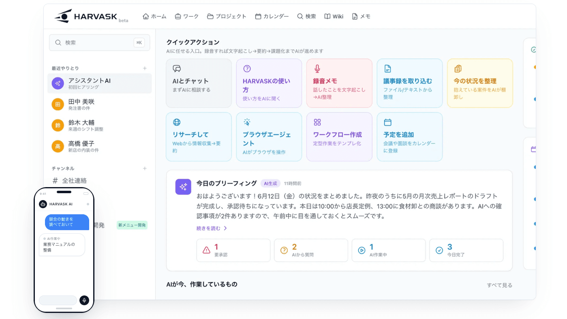Tap the phone microphone button
Viewport: 567px width, 319px height.
point(84,300)
